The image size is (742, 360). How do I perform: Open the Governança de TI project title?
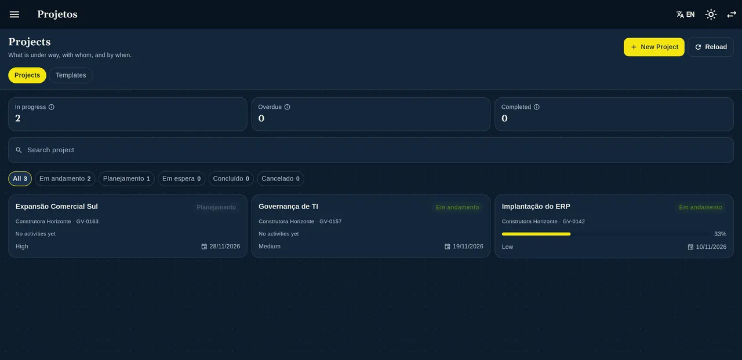pyautogui.click(x=288, y=207)
